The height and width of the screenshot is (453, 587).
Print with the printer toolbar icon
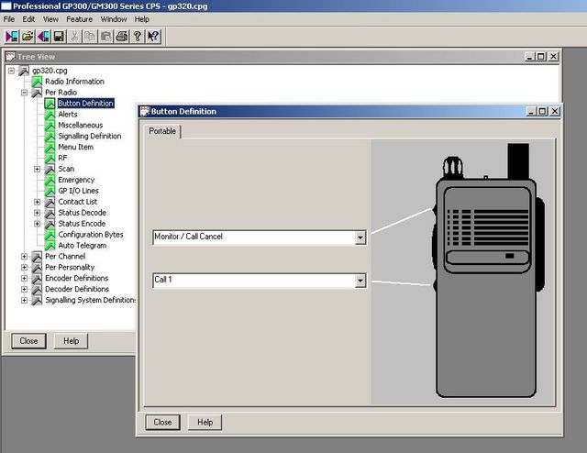[122, 37]
